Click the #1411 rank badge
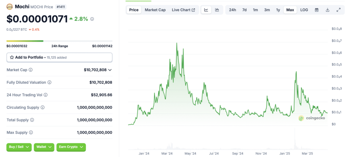354x157 pixels. pos(60,7)
